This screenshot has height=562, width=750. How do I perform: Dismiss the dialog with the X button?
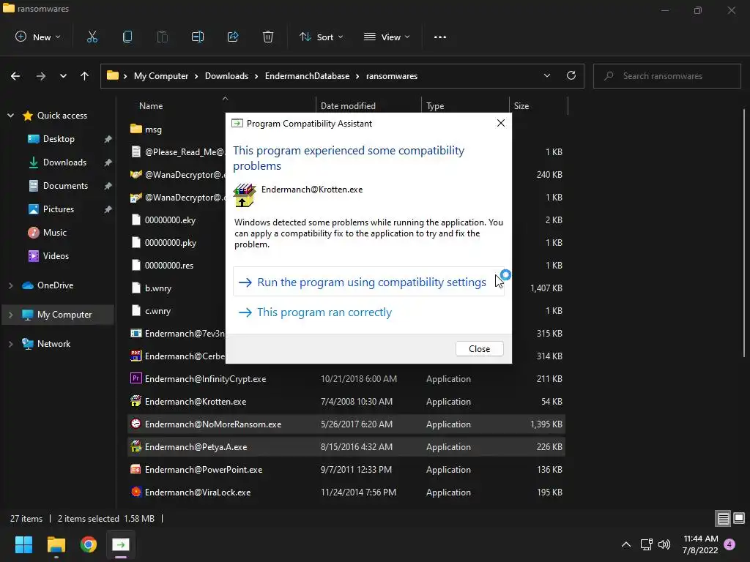point(501,123)
